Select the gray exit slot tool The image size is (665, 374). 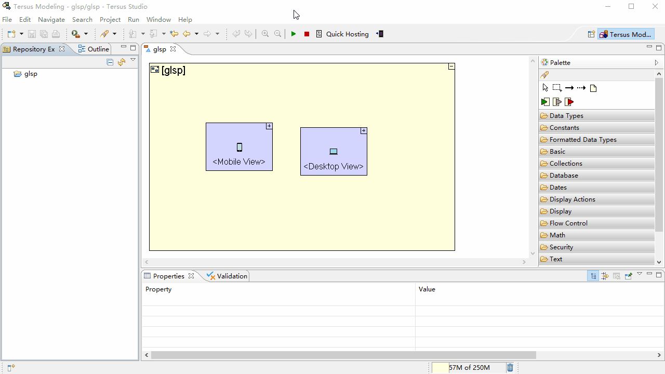557,102
